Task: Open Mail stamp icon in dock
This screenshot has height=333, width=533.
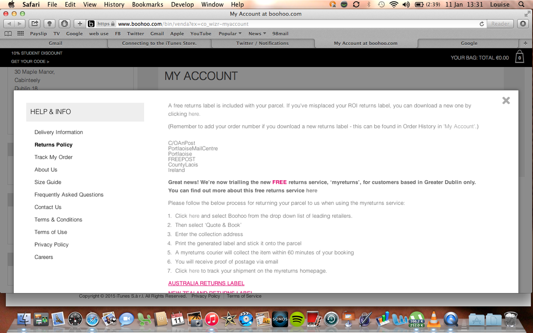Action: [x=58, y=318]
